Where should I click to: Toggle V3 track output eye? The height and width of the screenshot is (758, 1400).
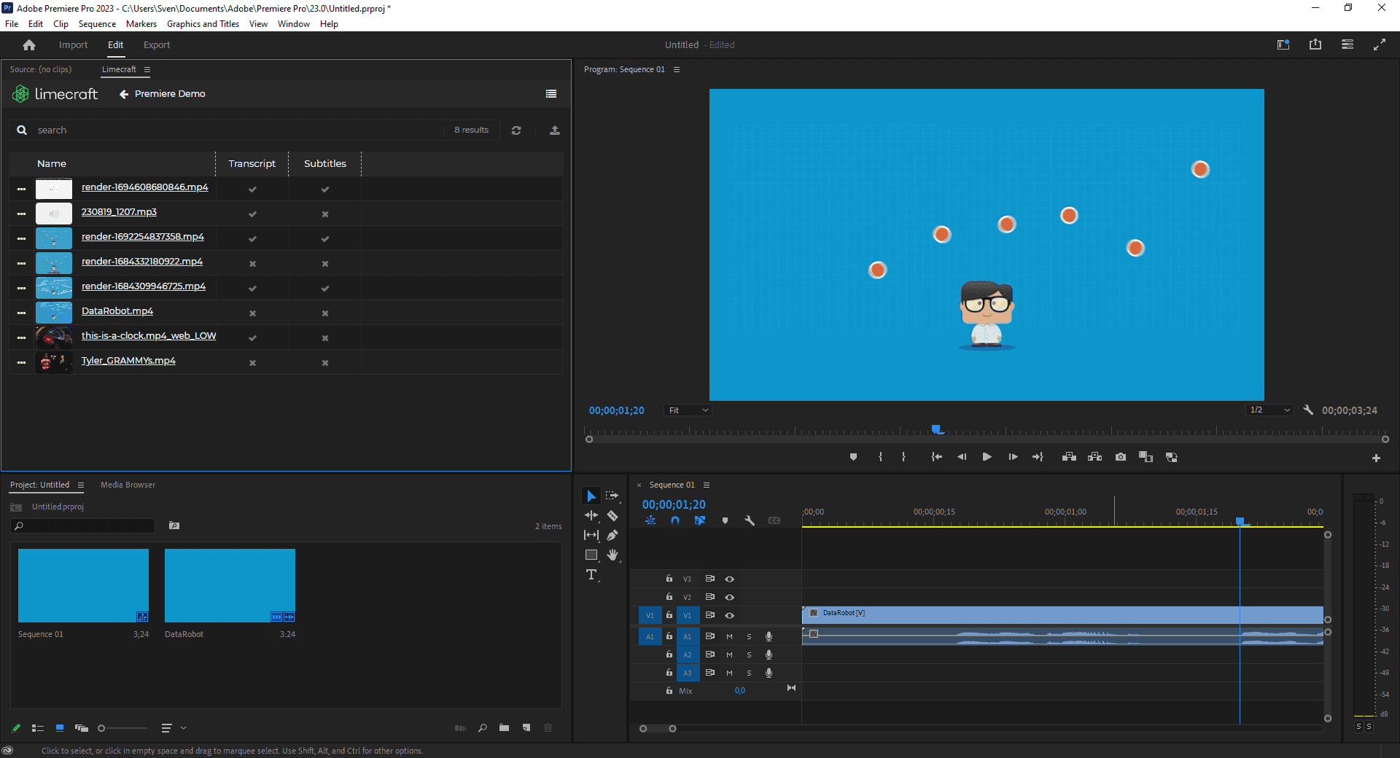point(729,579)
